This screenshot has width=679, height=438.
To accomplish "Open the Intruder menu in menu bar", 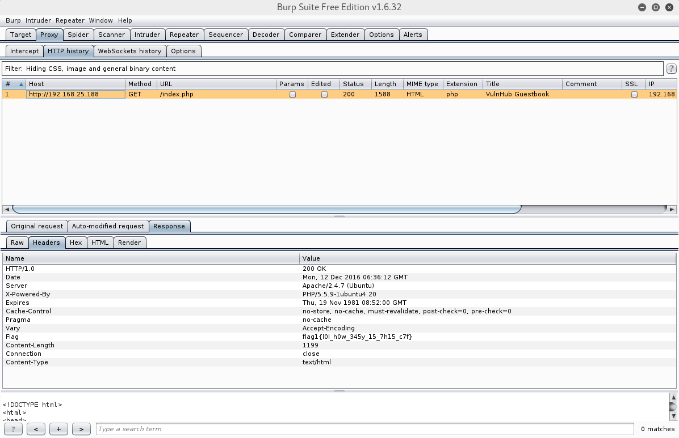I will pyautogui.click(x=38, y=20).
